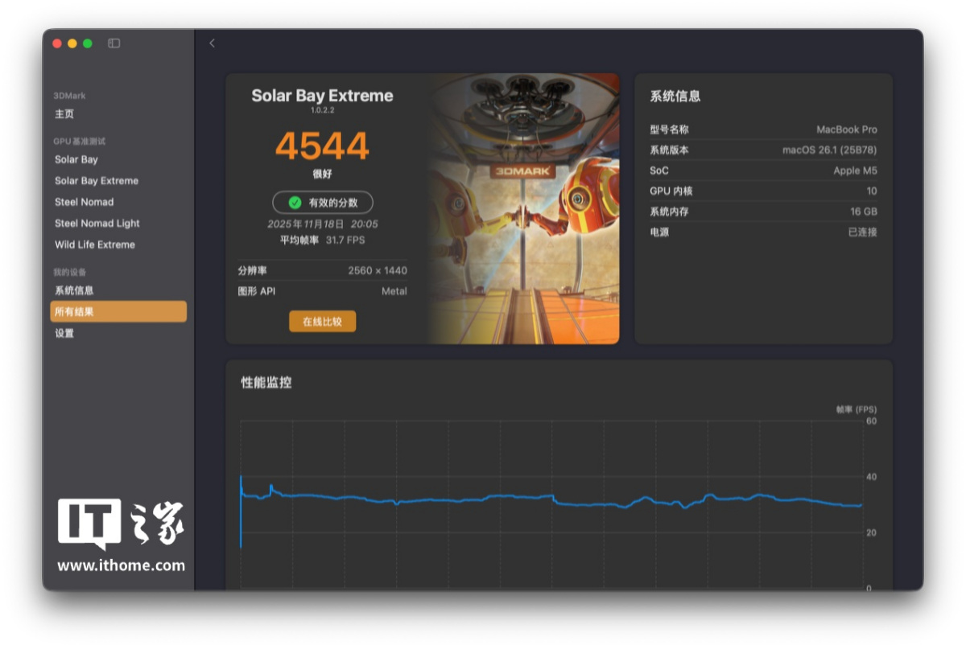Viewport: 966px width, 645px height.
Task: Open Steel Nomad benchmark
Action: tap(85, 202)
